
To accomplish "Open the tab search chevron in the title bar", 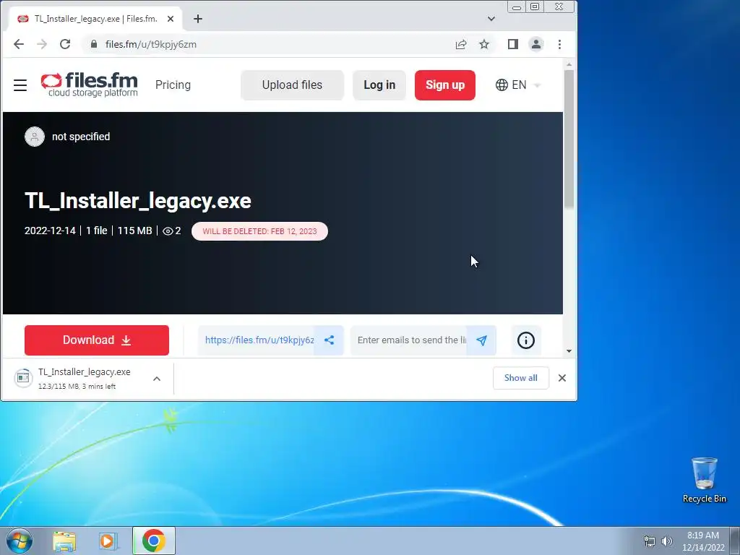I will 491,19.
